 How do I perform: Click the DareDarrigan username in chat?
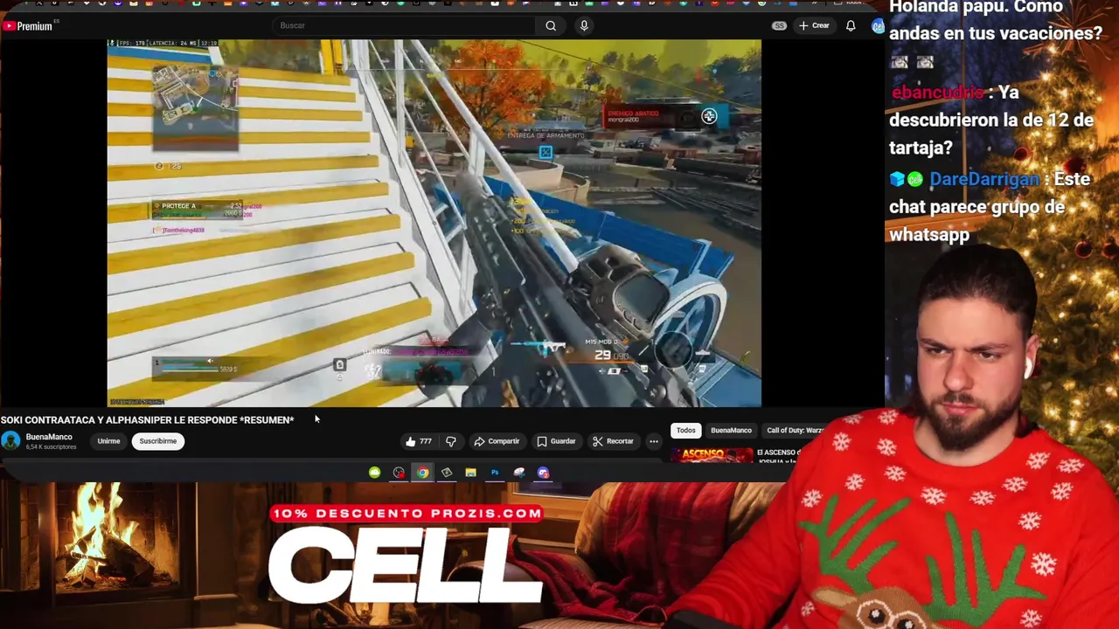pos(984,179)
